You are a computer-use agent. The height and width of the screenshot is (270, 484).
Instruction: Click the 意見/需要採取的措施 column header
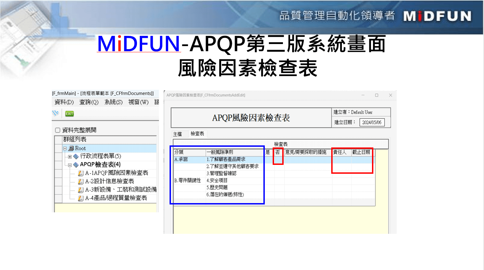308,152
